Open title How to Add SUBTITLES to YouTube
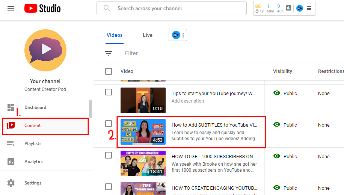The height and width of the screenshot is (195, 344). coord(214,125)
